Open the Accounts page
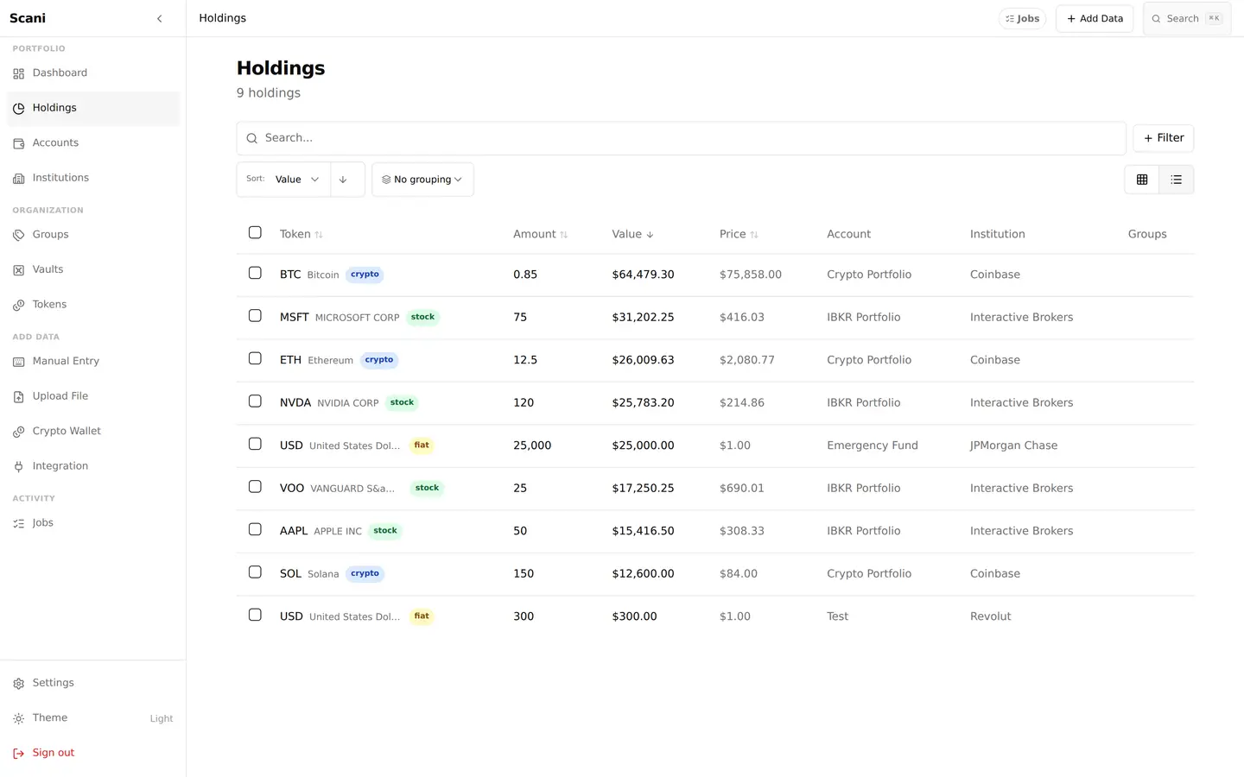 click(x=93, y=143)
